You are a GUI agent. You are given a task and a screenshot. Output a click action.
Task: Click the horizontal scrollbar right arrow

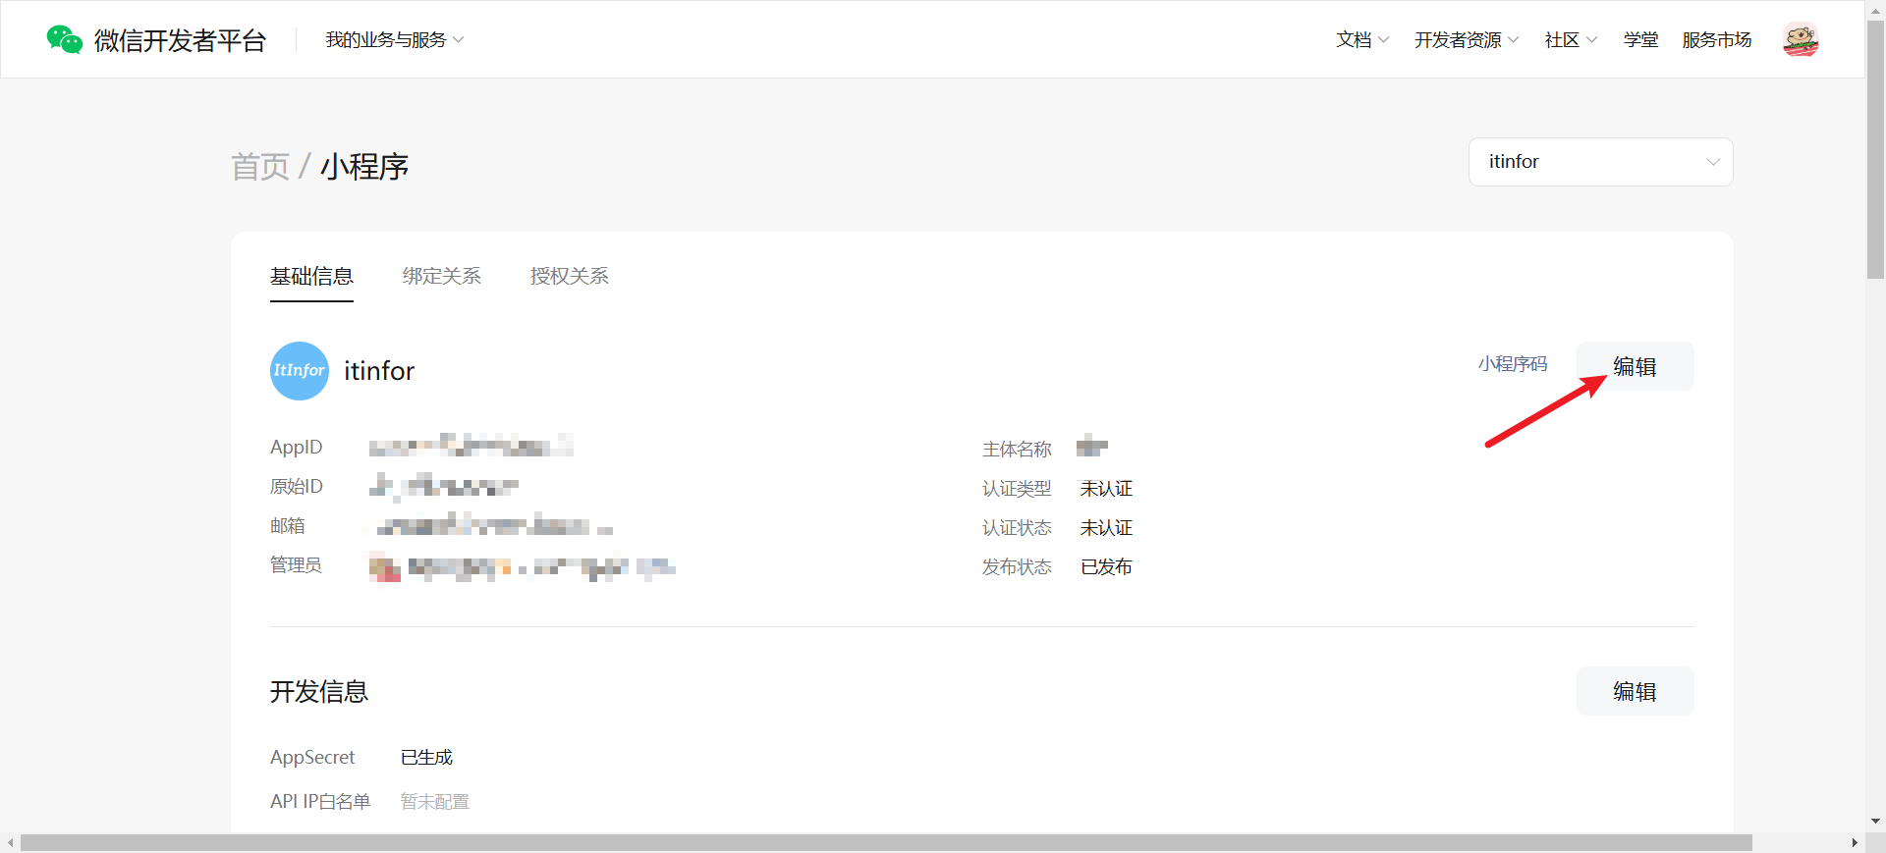[1855, 843]
